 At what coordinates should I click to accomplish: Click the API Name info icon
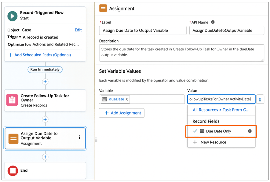[213, 22]
